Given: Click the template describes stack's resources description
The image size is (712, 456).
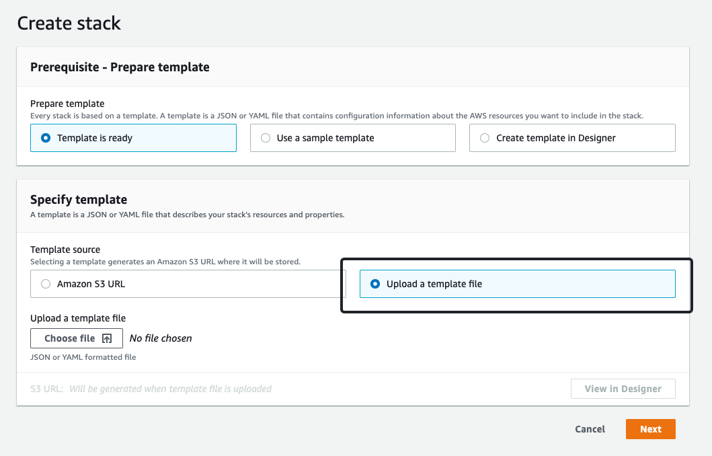Looking at the screenshot, I should coord(188,215).
